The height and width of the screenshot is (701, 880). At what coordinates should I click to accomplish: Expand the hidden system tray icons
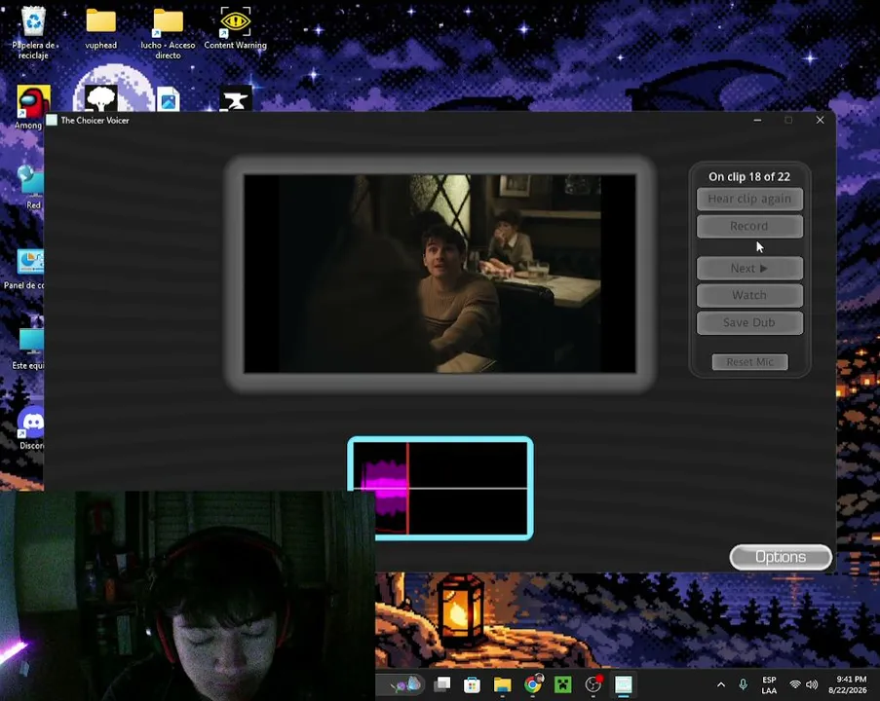click(x=721, y=684)
